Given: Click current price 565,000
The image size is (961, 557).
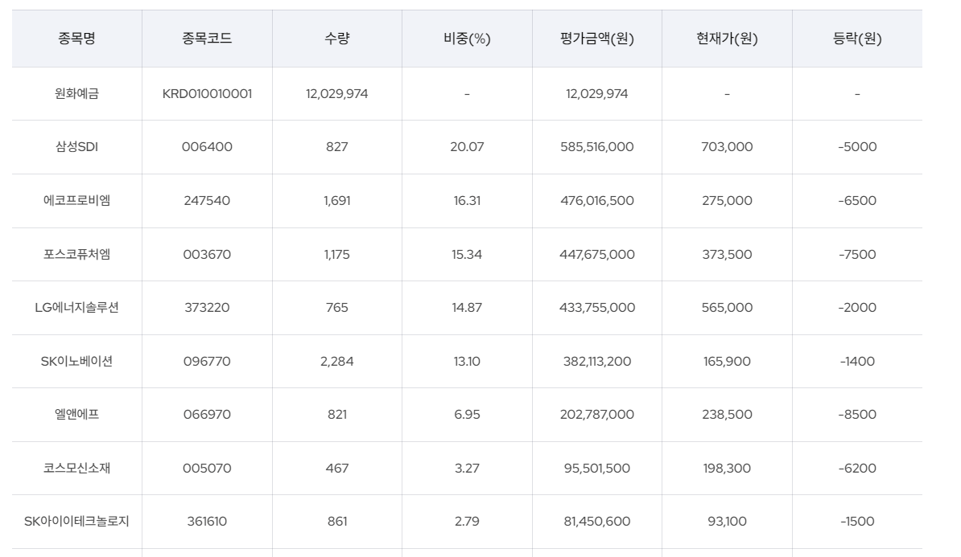Looking at the screenshot, I should pos(727,307).
